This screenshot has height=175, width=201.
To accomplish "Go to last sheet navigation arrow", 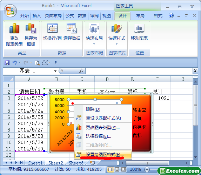I will point(21,163).
